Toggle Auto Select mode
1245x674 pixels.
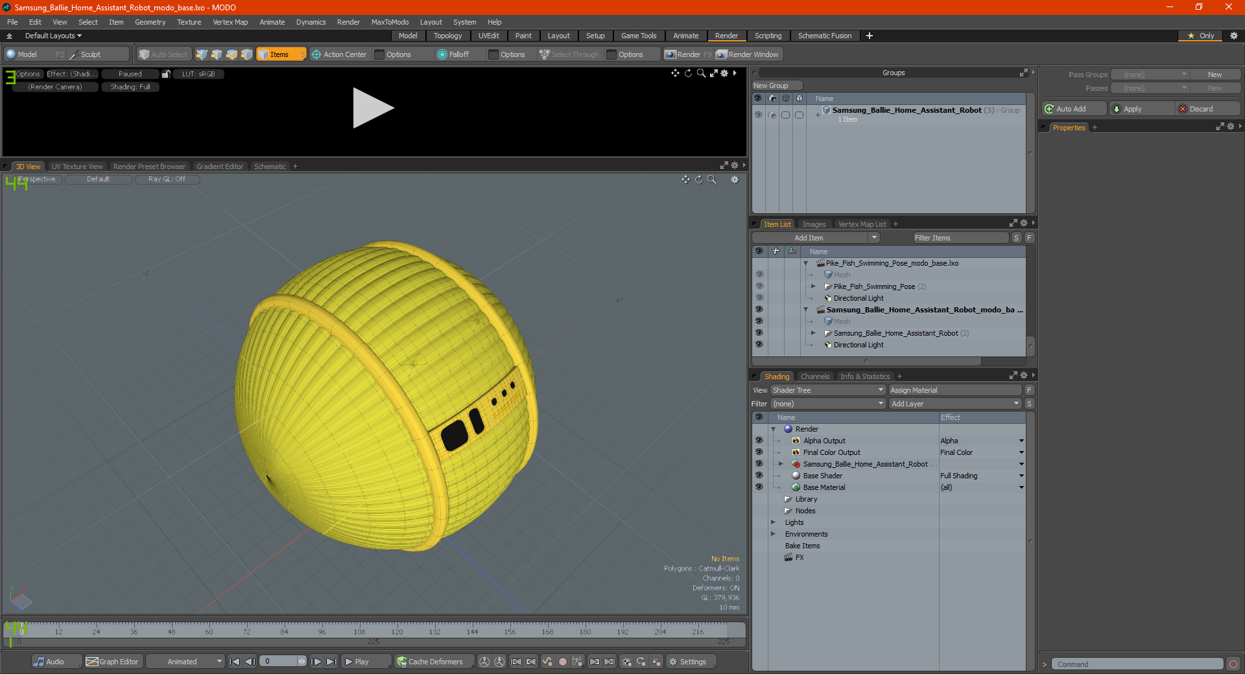(163, 54)
